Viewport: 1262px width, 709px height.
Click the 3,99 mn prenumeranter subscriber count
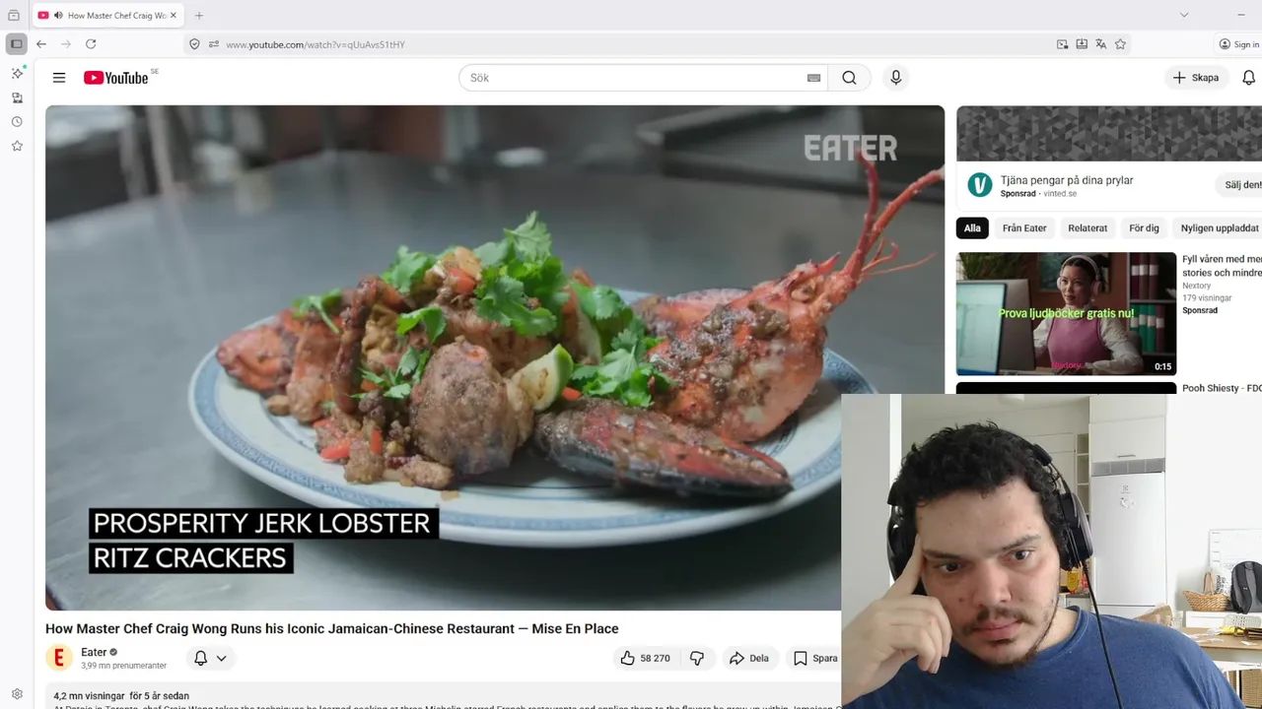coord(123,666)
